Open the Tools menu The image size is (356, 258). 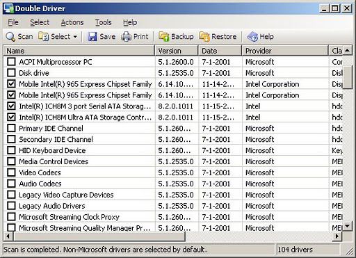tap(103, 22)
